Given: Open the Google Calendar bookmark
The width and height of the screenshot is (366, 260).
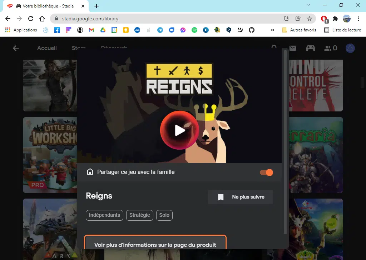Looking at the screenshot, I should [114, 30].
